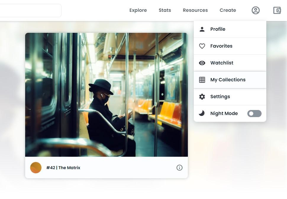Toggle the Night Mode switch
The height and width of the screenshot is (199, 287).
[254, 114]
